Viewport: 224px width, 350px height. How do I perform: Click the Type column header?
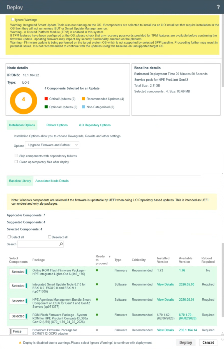click(118, 260)
